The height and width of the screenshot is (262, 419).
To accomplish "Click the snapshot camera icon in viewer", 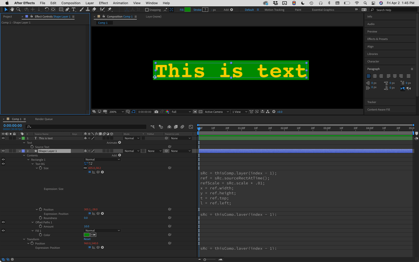I will pyautogui.click(x=157, y=112).
